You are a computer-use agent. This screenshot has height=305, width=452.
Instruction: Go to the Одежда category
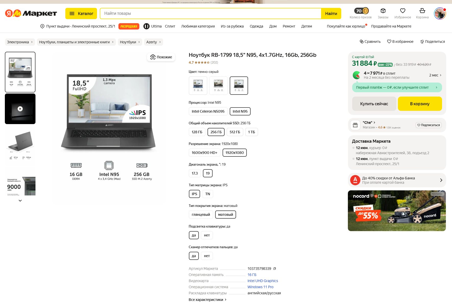click(256, 26)
